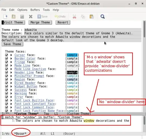Viewport: 146px width, 139px height.
Task: Uncheck the Minibuffer Prompt face checkbox
Action: point(6,76)
